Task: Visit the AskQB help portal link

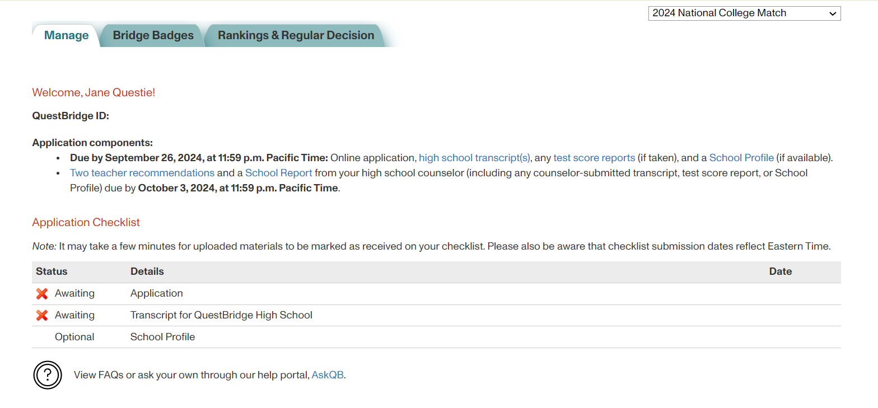Action: [328, 375]
